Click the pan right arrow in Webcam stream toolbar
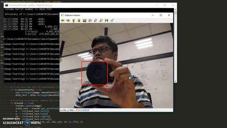Image resolution: width=227 pixels, height=128 pixels. coord(68,21)
